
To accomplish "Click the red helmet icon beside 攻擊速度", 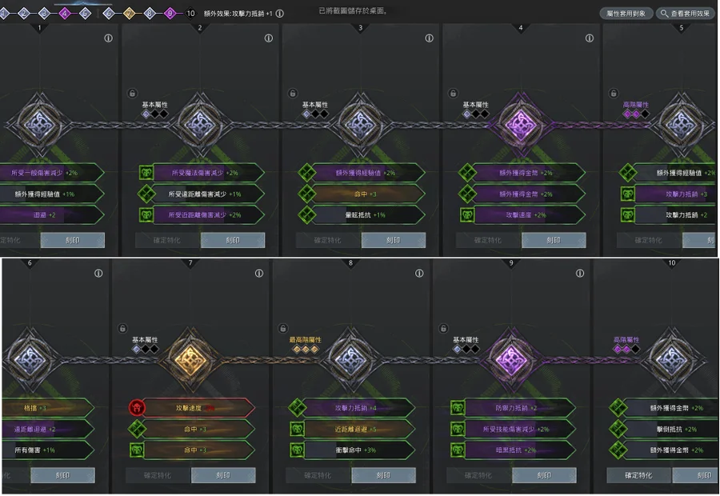I will click(137, 408).
